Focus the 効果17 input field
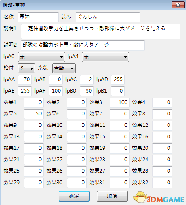The width and height of the screenshot is (186, 205). [34, 149]
